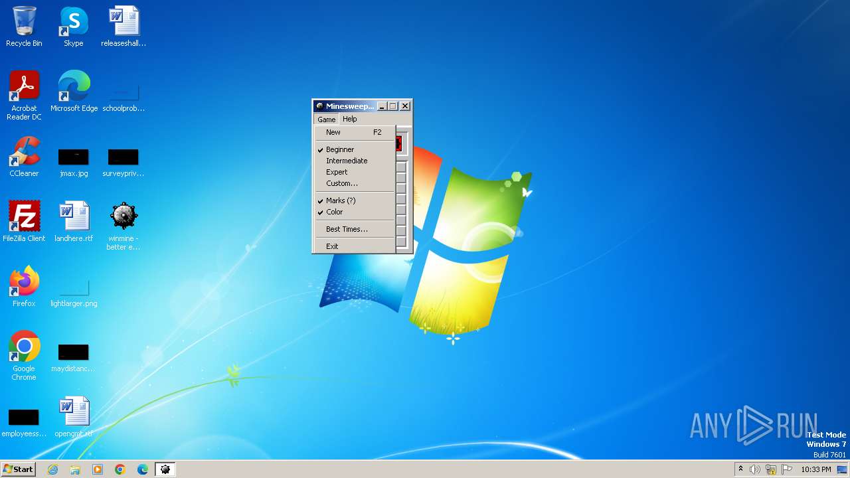The height and width of the screenshot is (478, 850).
Task: Select the winmine mine icon on desktop
Action: click(x=124, y=226)
